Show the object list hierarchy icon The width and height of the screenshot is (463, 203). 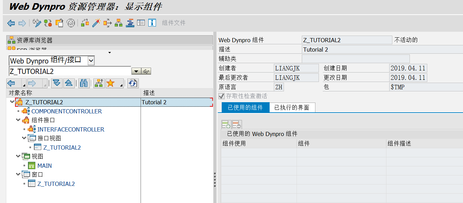coord(119,23)
